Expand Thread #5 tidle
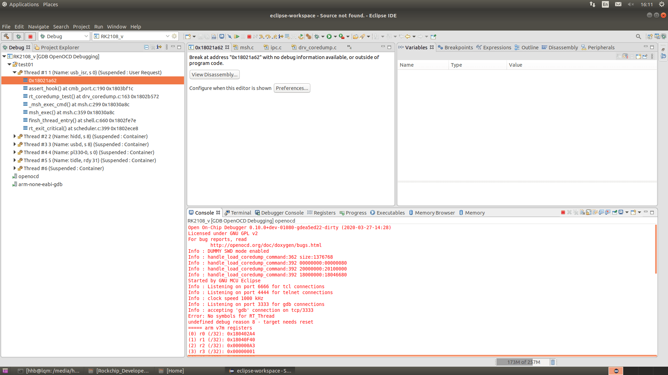The width and height of the screenshot is (668, 375). pyautogui.click(x=15, y=160)
